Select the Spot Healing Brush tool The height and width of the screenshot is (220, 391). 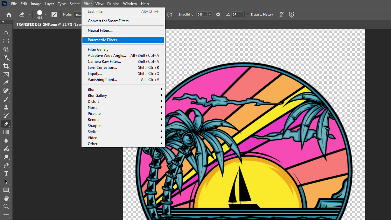point(6,91)
